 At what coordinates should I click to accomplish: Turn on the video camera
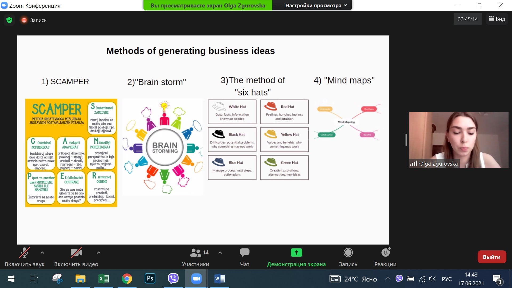pyautogui.click(x=76, y=253)
